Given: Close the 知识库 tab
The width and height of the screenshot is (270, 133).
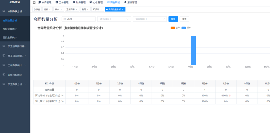Looking at the screenshot, I should point(101,9).
